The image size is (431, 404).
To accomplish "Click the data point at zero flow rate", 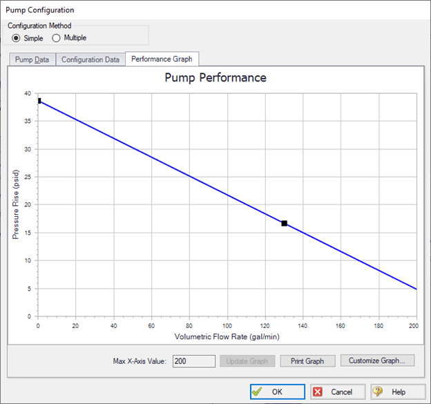I will click(x=39, y=101).
